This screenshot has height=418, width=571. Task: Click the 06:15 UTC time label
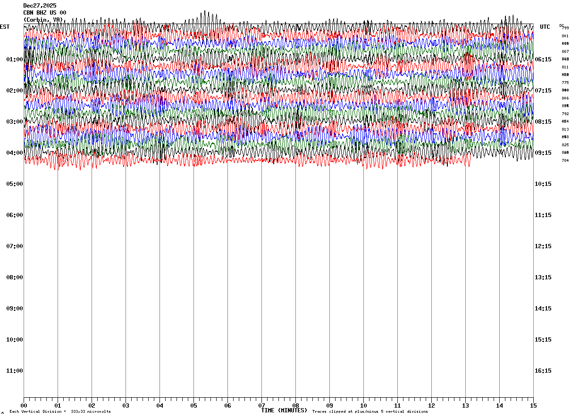[x=543, y=59]
